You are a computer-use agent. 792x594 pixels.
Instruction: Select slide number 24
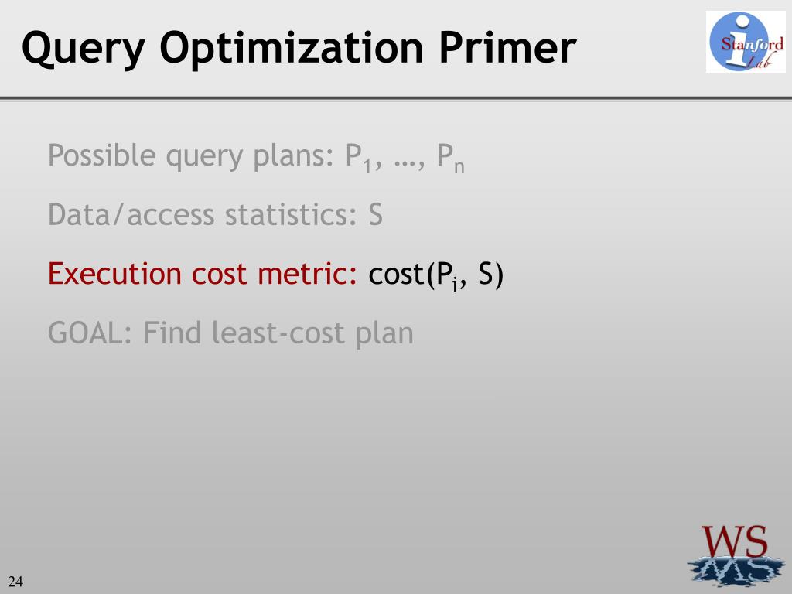15,582
